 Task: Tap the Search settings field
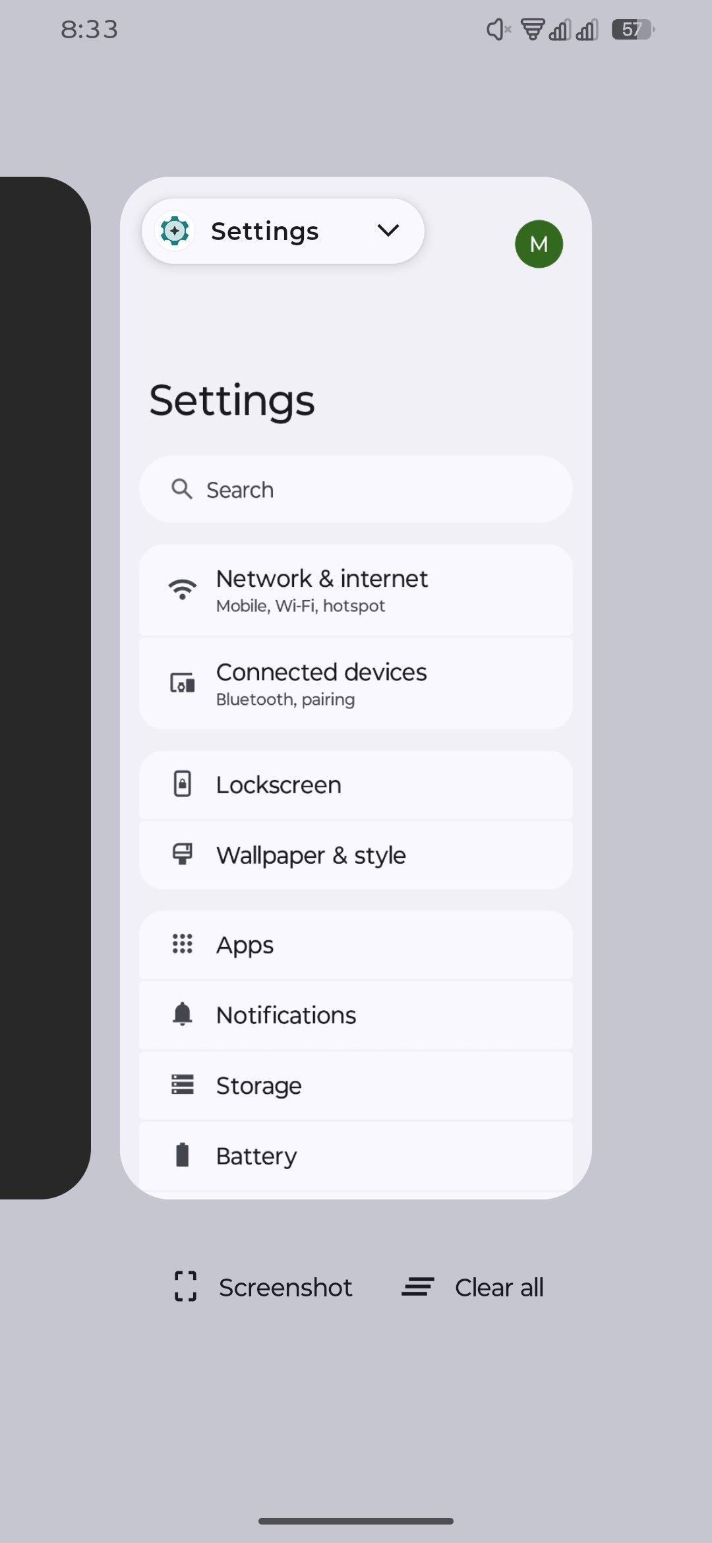click(x=356, y=490)
